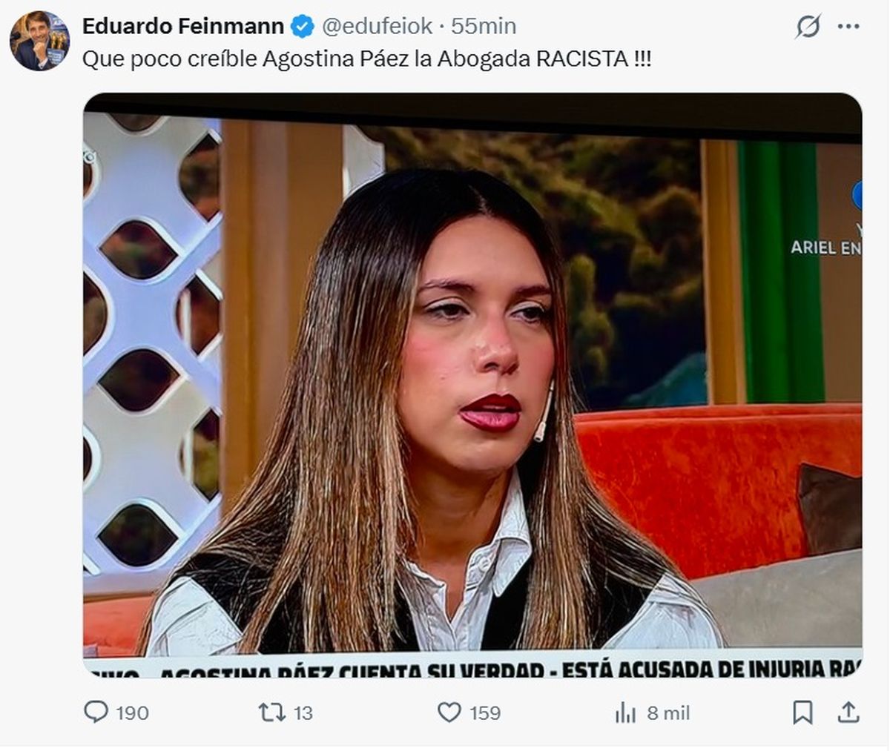Screen dimensions: 890x751
Task: Bookmark this post
Action: point(802,712)
